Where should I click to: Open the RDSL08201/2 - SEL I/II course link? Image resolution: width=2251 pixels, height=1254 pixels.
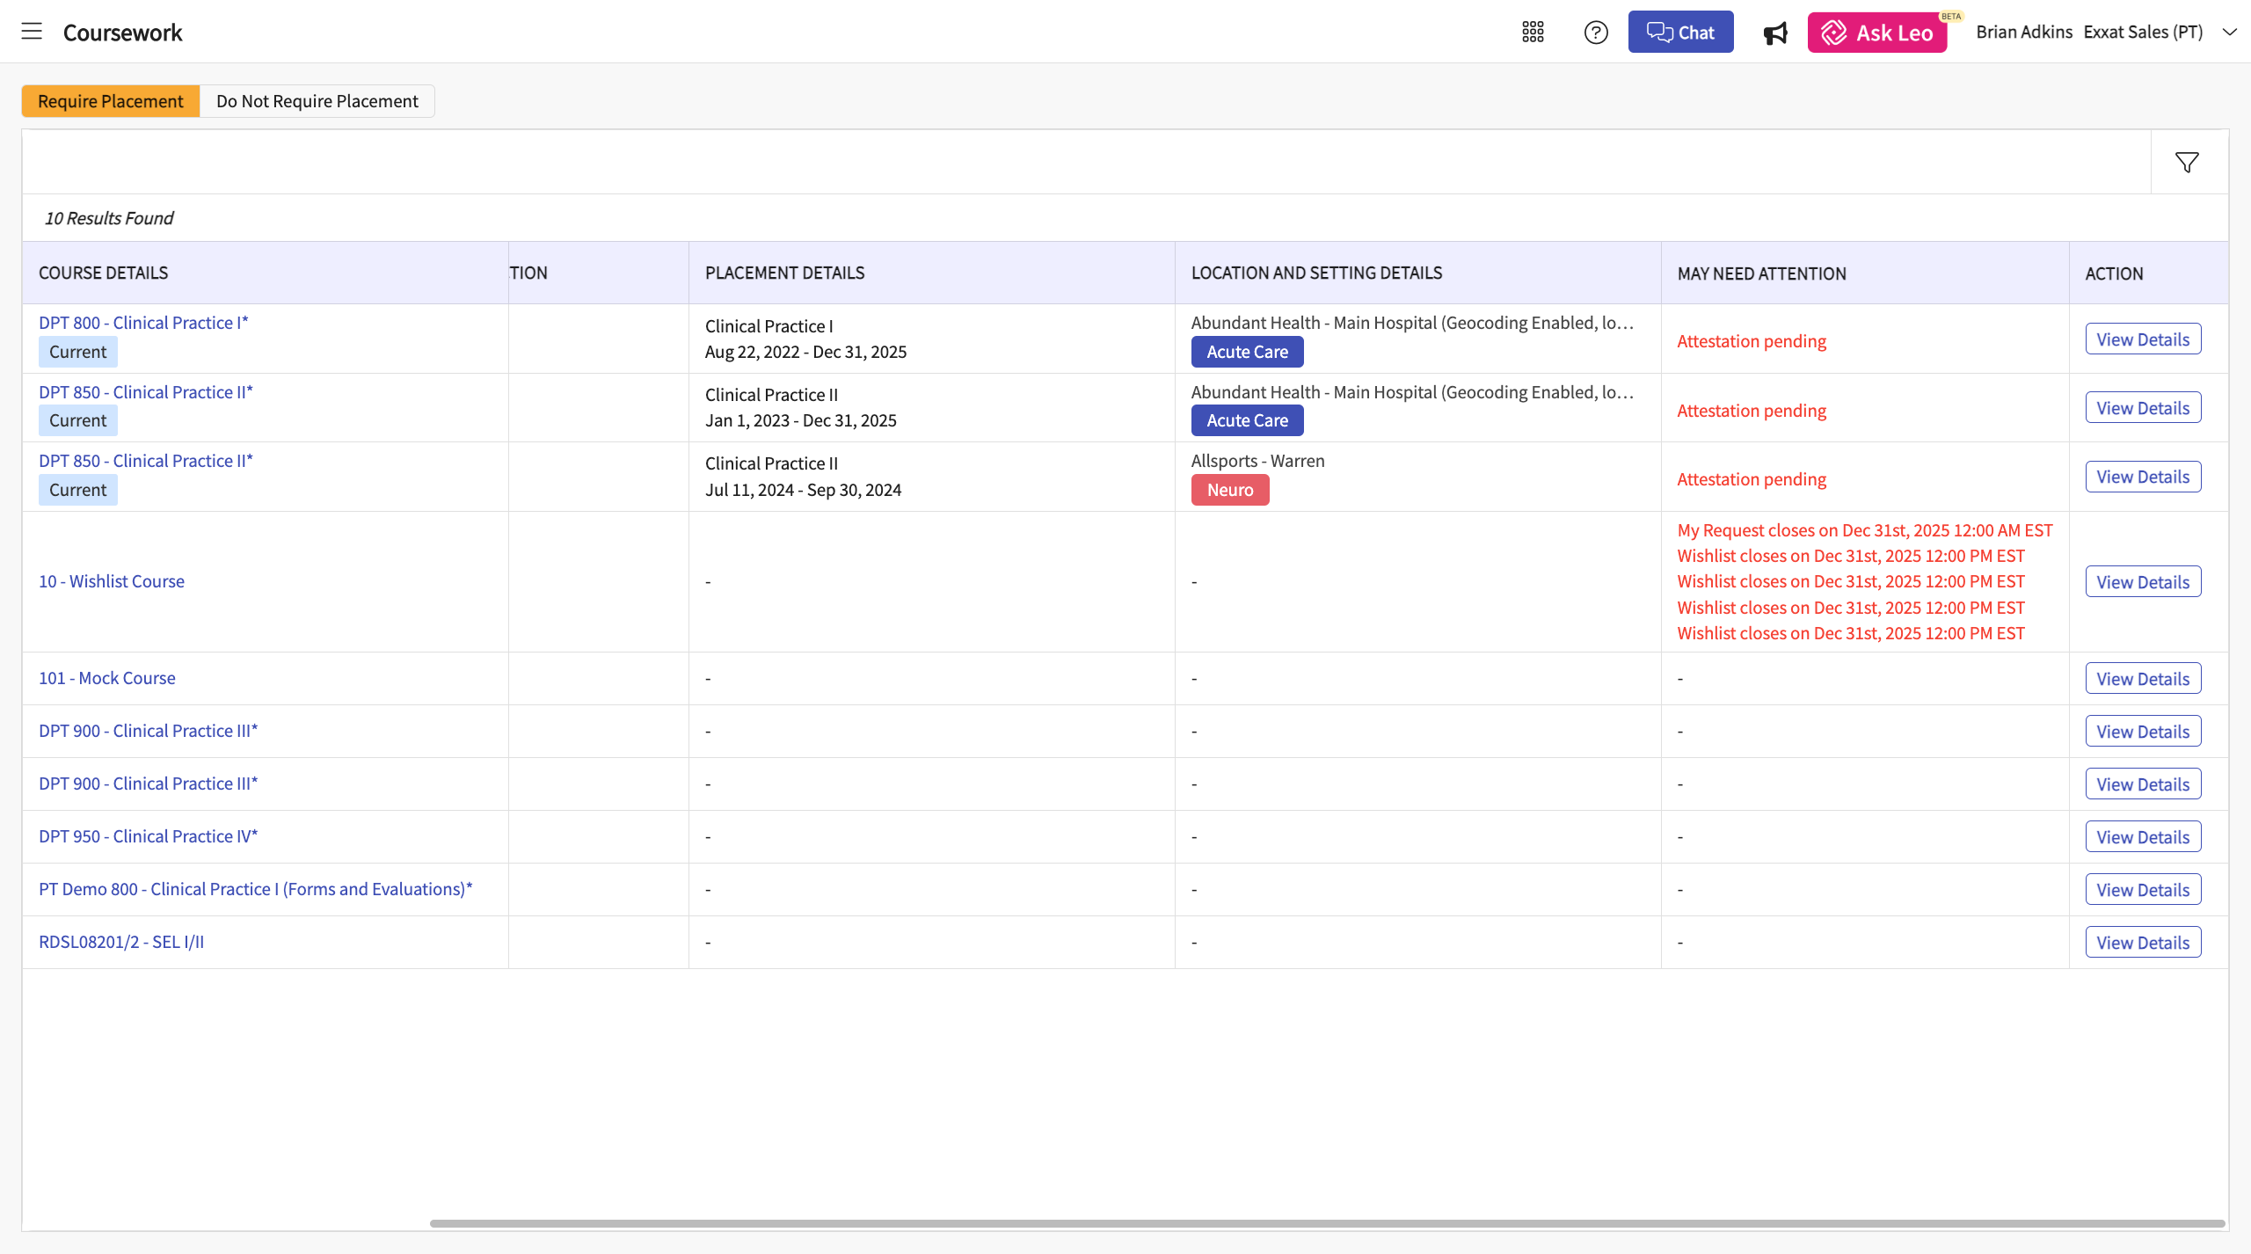[121, 942]
